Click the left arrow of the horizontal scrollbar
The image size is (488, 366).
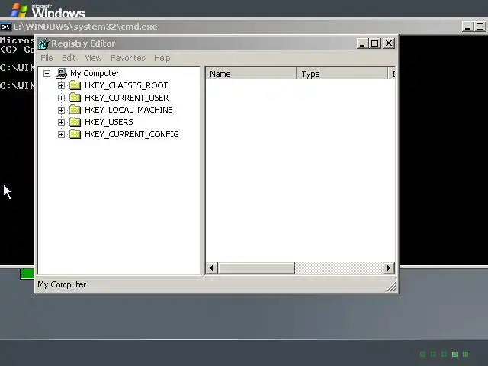[x=212, y=268]
